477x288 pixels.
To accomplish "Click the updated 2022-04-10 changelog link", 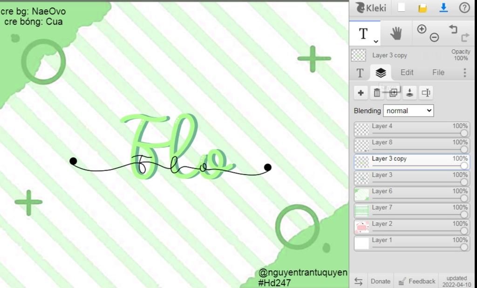I will pos(457,281).
